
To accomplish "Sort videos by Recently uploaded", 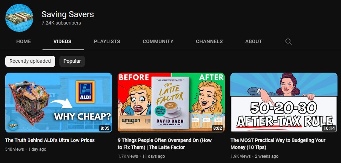I will [30, 61].
